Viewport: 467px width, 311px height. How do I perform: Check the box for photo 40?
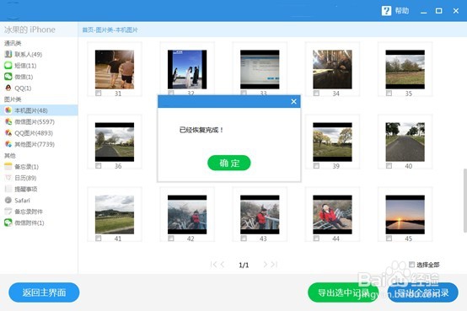(389, 166)
